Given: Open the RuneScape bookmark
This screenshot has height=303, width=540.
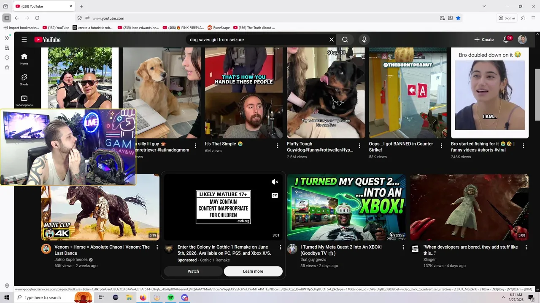Looking at the screenshot, I should coord(219,28).
